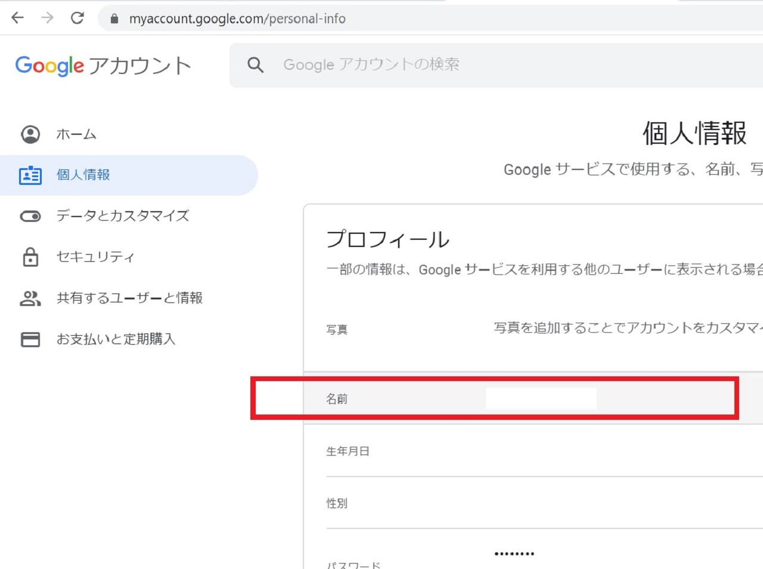Click the 個人情報 ID card icon
The width and height of the screenshot is (763, 569).
coord(30,175)
